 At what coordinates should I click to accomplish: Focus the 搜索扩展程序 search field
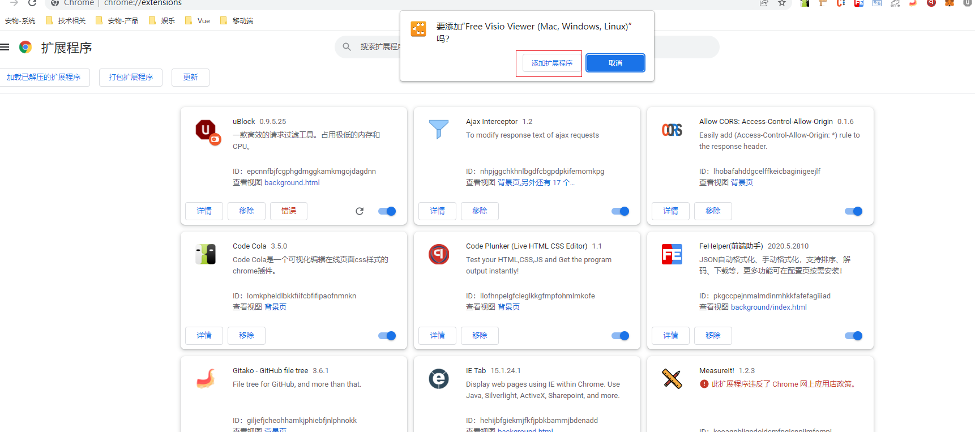click(527, 47)
